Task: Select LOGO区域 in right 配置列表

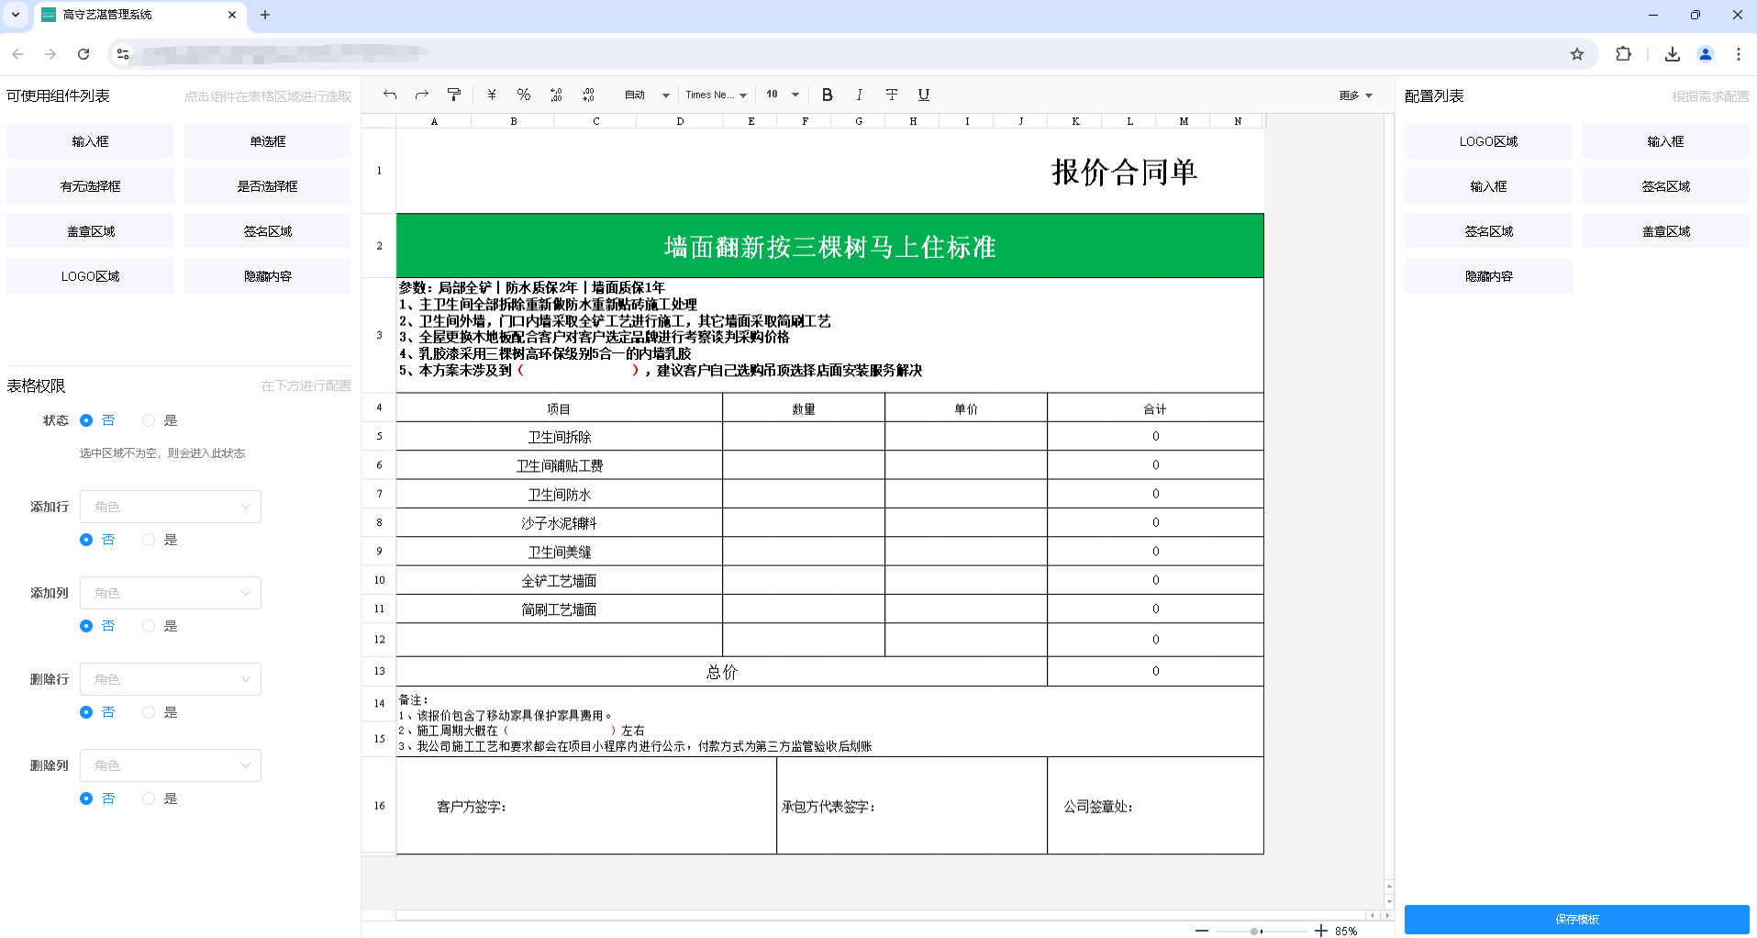Action: coord(1488,141)
